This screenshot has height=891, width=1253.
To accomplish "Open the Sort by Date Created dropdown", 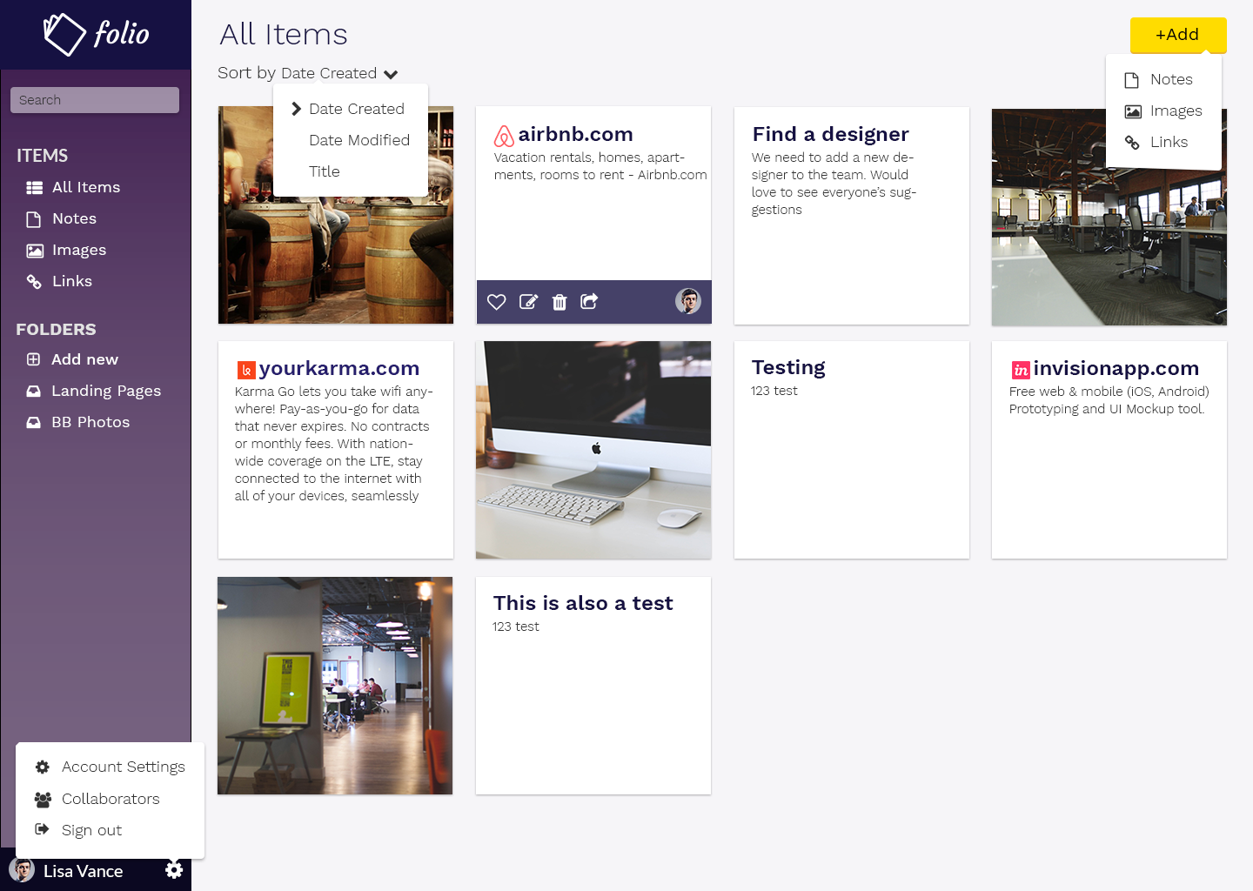I will [x=308, y=73].
